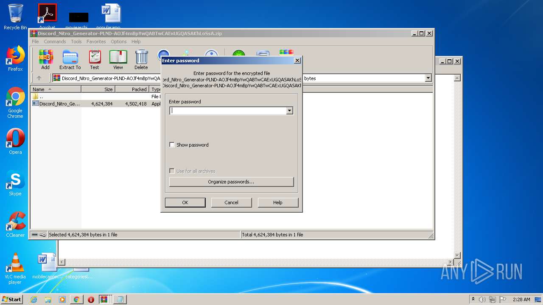Click the 4,624,384 size cell
The height and width of the screenshot is (305, 543).
102,103
